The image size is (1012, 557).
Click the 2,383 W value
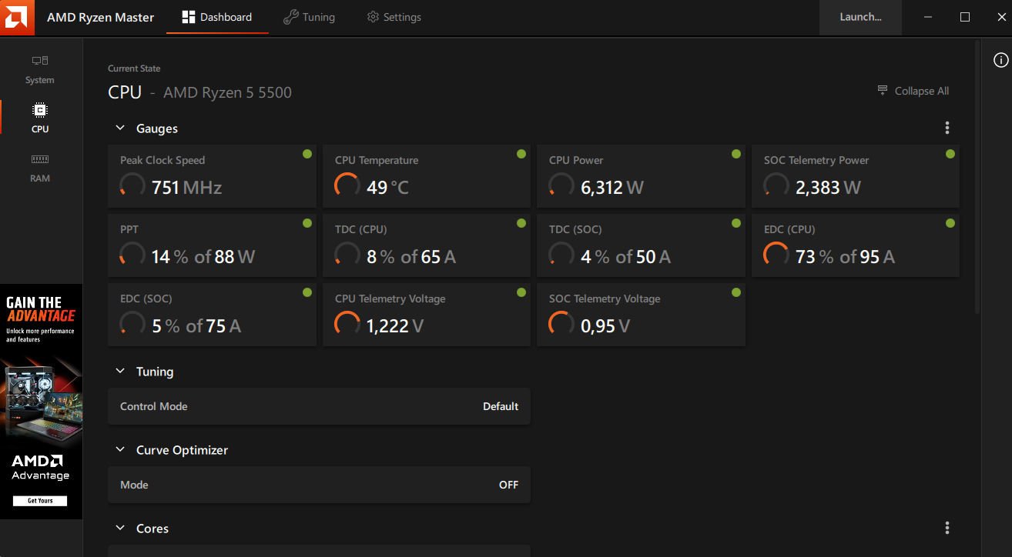pyautogui.click(x=829, y=187)
